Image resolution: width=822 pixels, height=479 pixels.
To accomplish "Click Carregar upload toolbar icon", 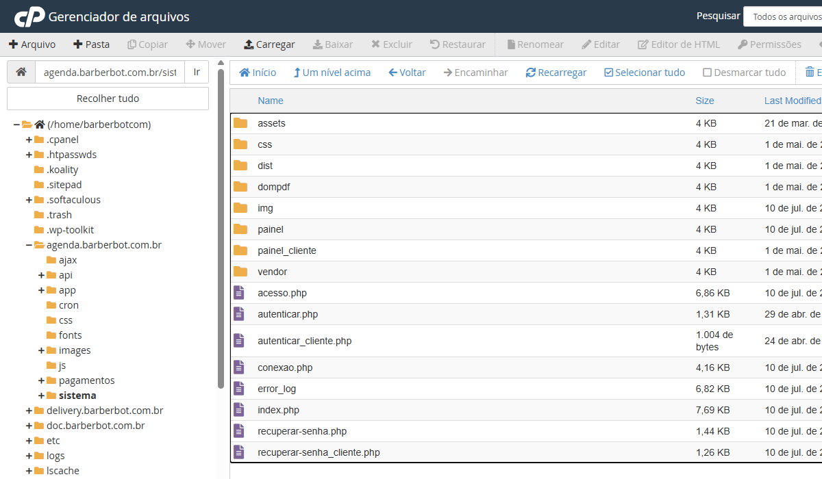I will (249, 44).
